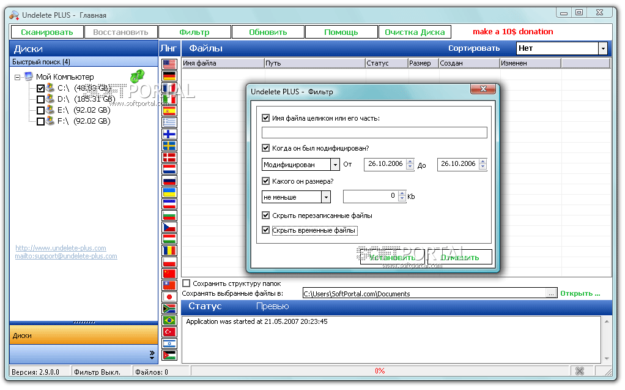This screenshot has height=390, width=625.
Task: Click the Обновить button
Action: (x=268, y=32)
